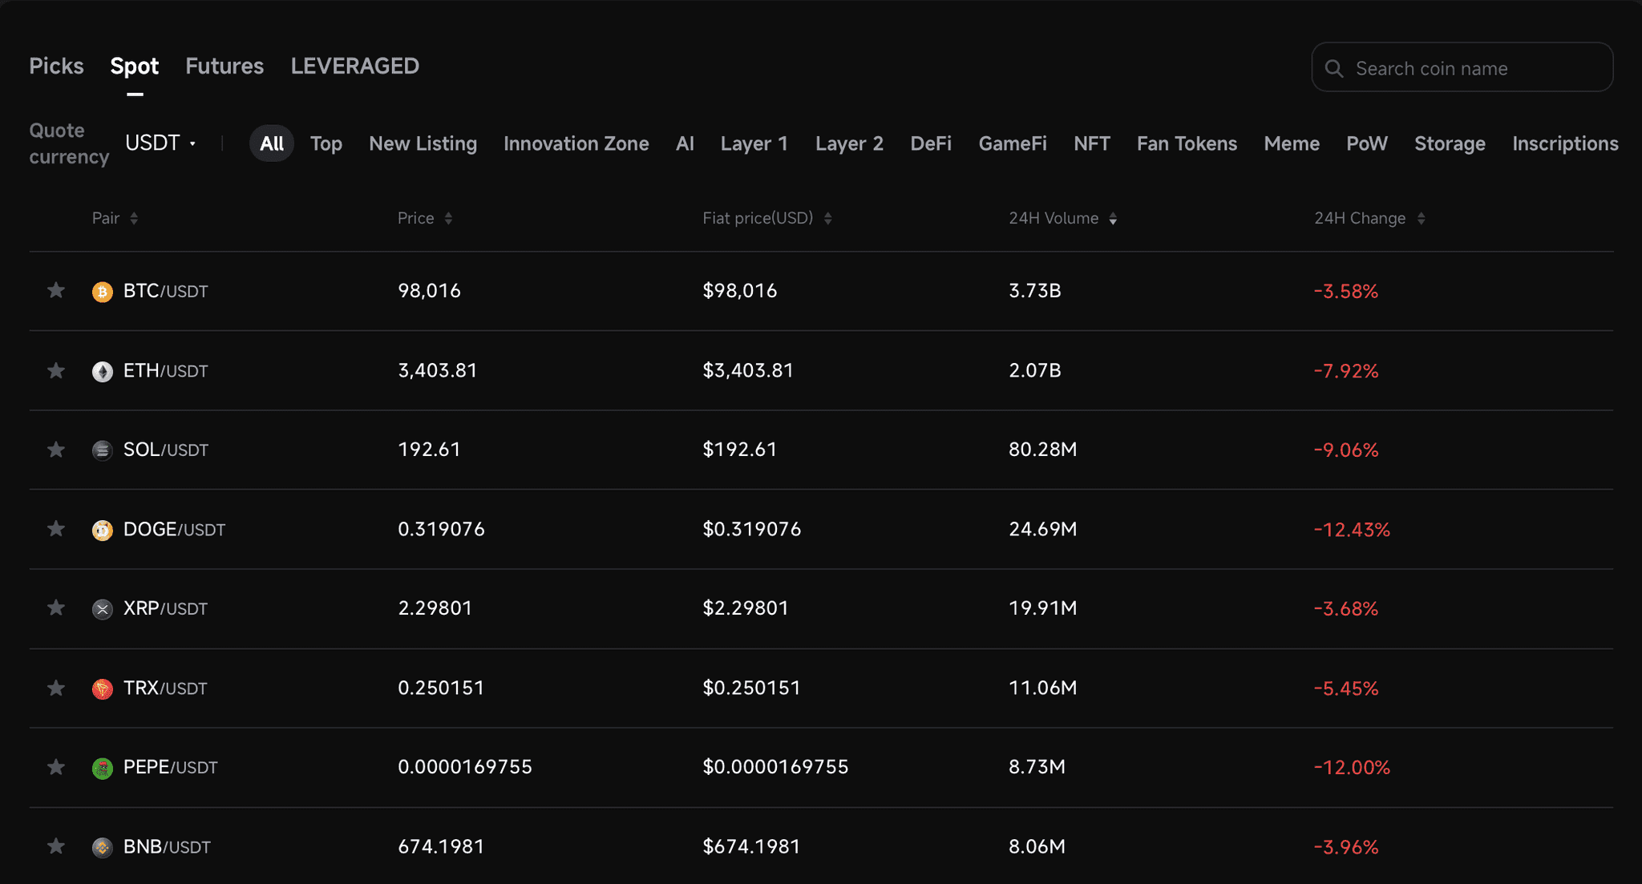The height and width of the screenshot is (884, 1642).
Task: Favorite the DOGE/USDT pair star
Action: click(x=55, y=529)
